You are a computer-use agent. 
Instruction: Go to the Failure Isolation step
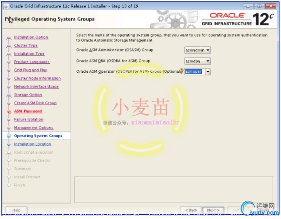pos(29,119)
